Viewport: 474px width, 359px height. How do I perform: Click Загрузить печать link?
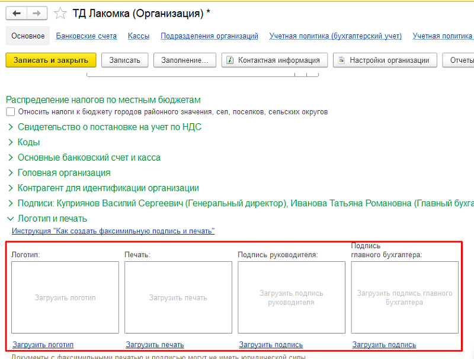click(x=155, y=345)
